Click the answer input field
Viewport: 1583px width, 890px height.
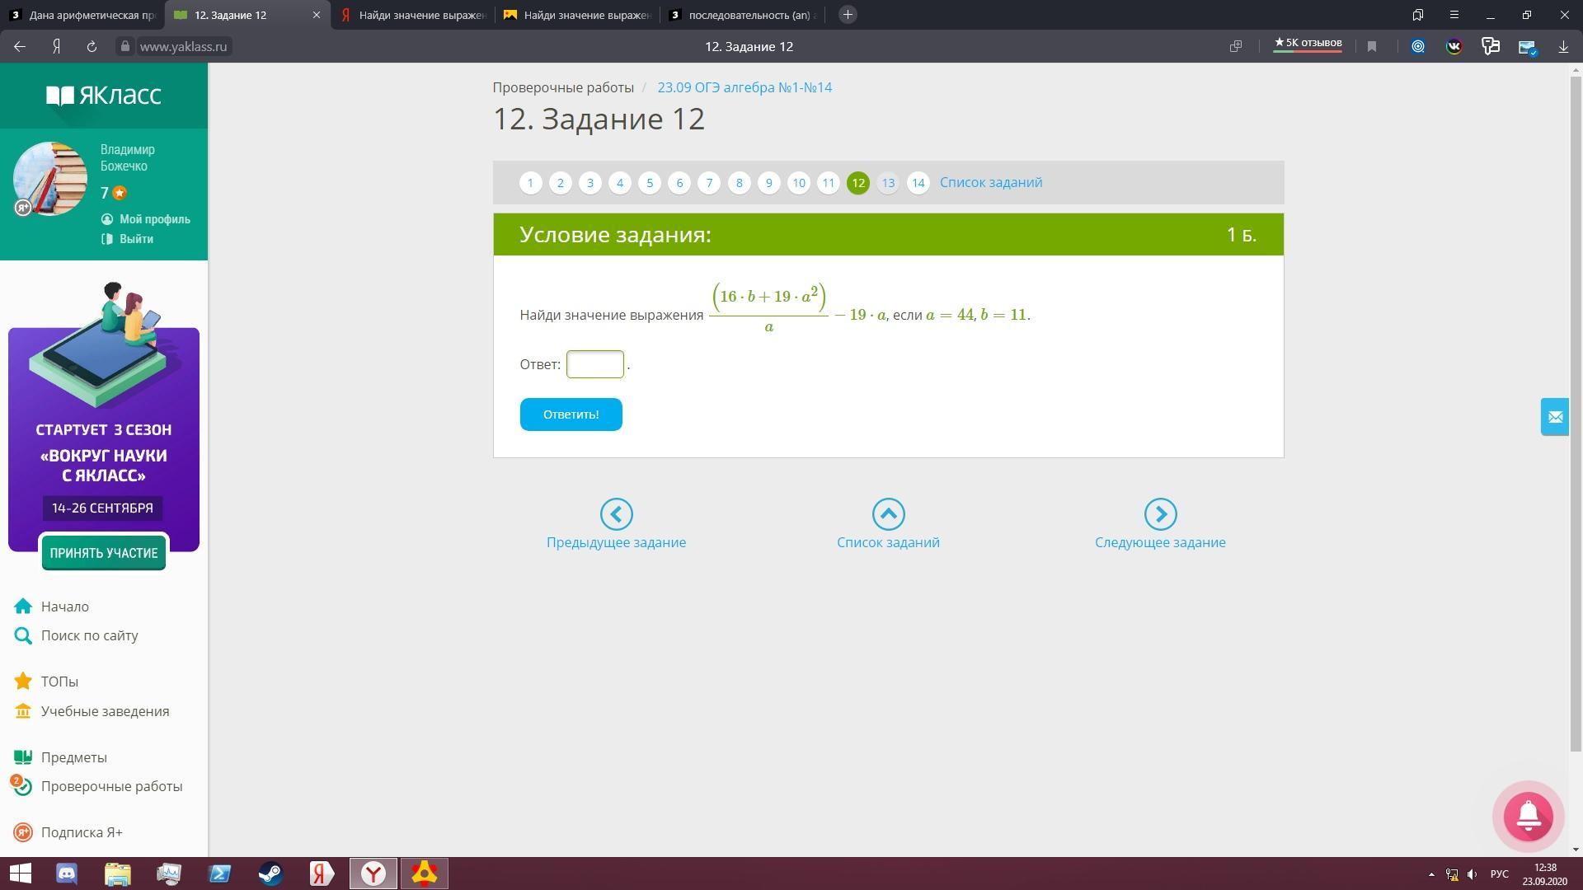(594, 364)
